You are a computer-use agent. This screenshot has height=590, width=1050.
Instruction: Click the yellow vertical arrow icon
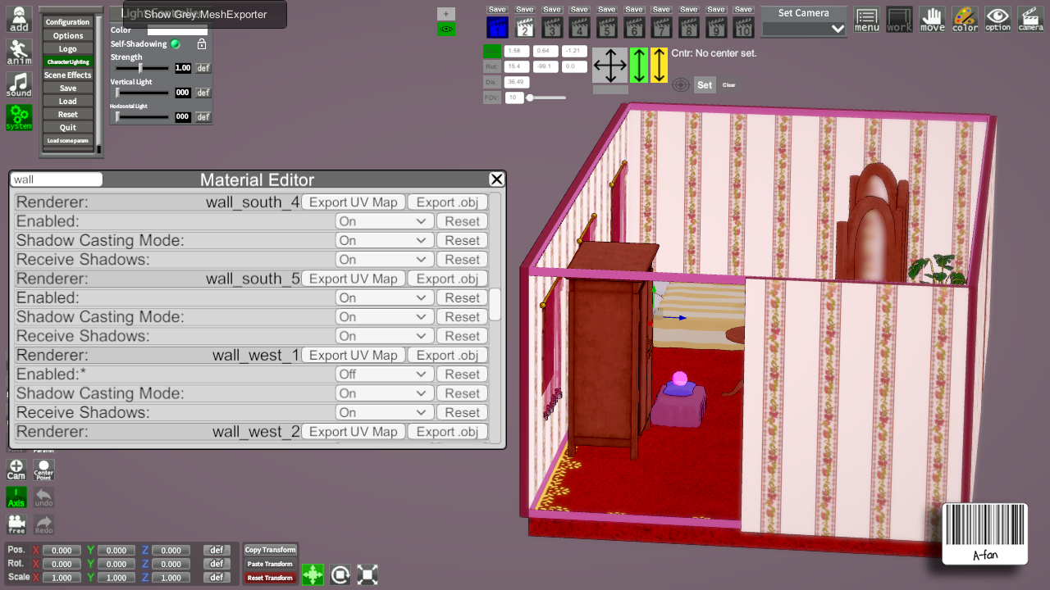pyautogui.click(x=659, y=65)
